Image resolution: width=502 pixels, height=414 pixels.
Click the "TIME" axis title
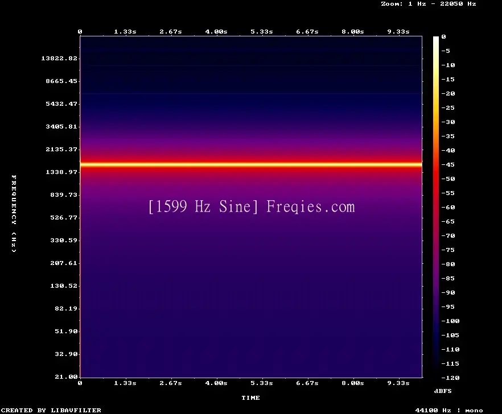coord(250,398)
